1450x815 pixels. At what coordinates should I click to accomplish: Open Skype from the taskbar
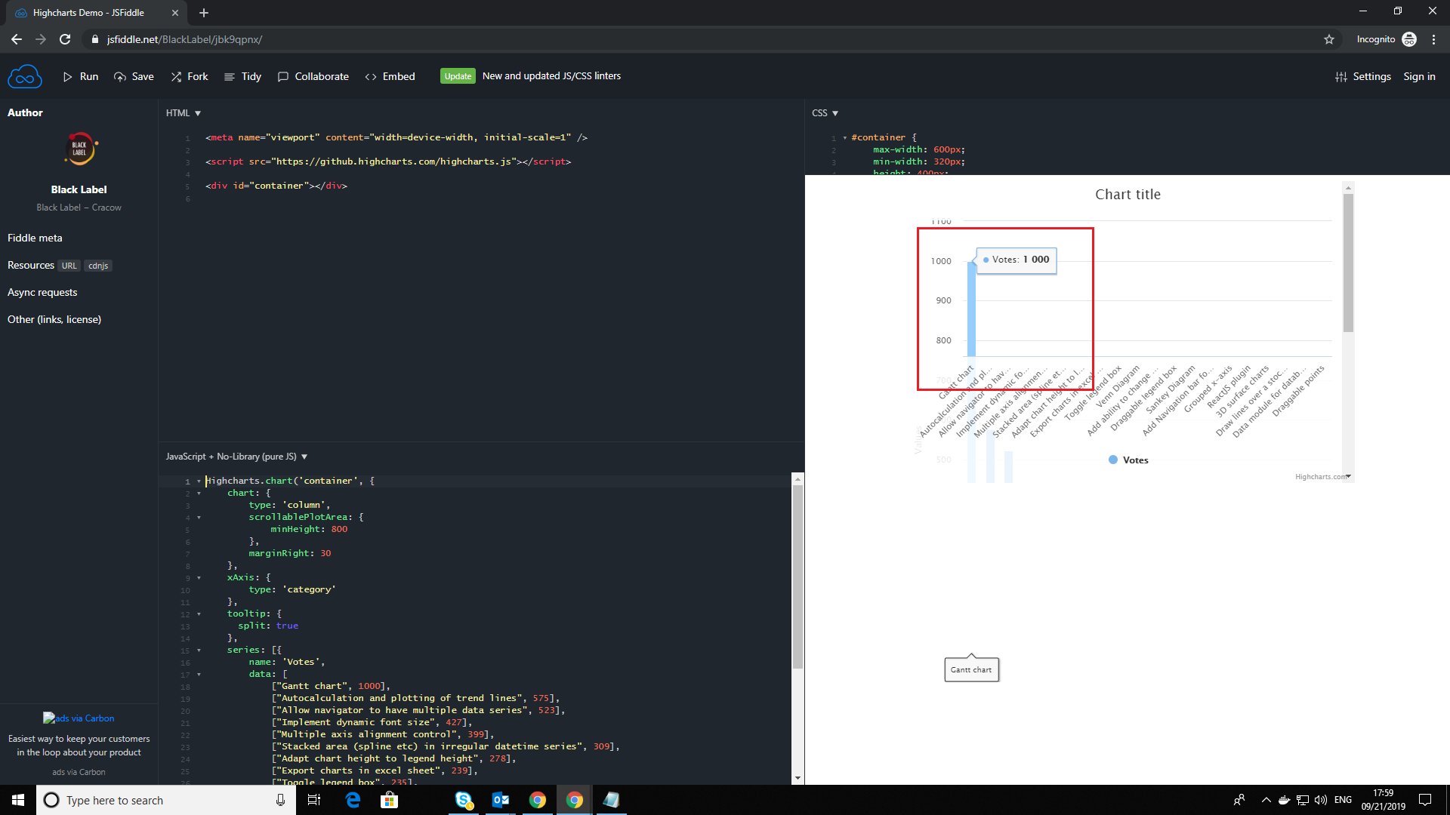(464, 800)
